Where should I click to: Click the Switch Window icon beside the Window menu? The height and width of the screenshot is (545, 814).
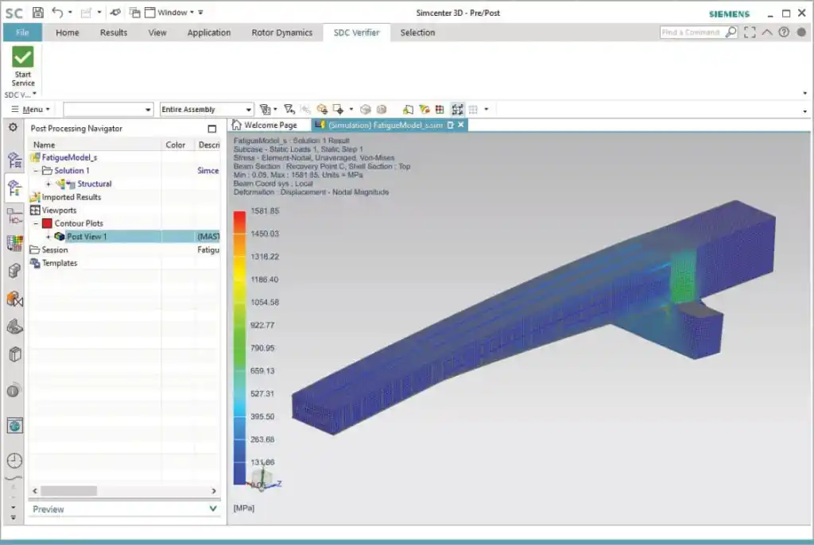click(134, 13)
